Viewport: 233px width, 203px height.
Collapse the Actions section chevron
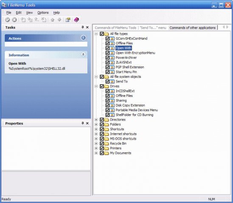pyautogui.click(x=83, y=38)
